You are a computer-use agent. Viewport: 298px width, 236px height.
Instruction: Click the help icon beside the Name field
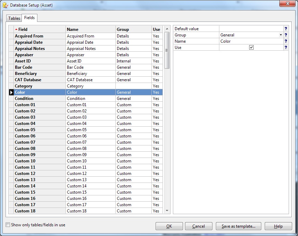(286, 41)
